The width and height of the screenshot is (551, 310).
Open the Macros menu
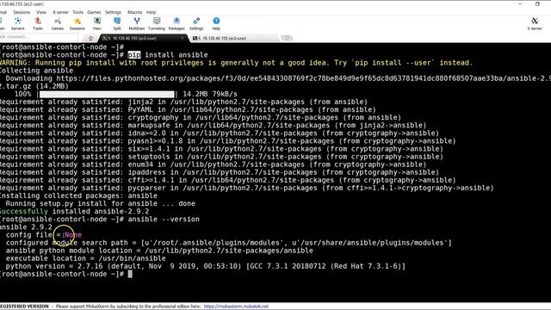134,12
